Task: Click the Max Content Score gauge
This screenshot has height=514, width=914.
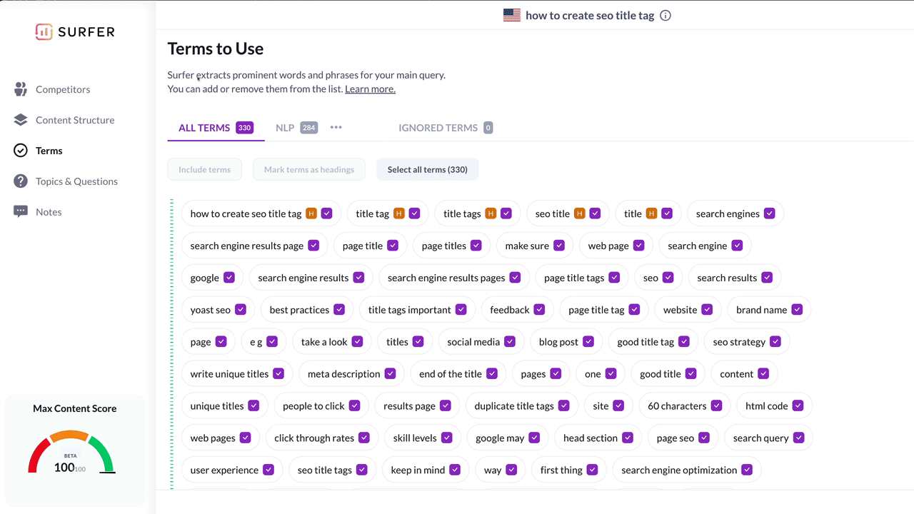Action: 71,452
